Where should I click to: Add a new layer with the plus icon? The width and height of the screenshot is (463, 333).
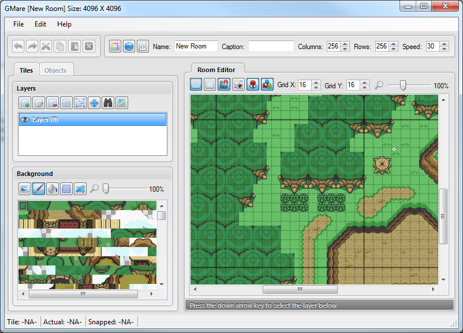coord(25,103)
